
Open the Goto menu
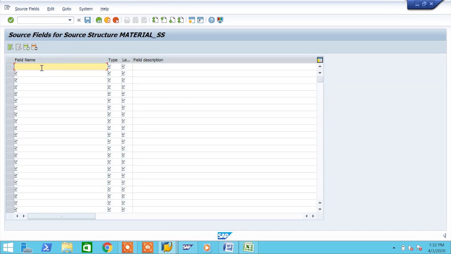coord(67,9)
